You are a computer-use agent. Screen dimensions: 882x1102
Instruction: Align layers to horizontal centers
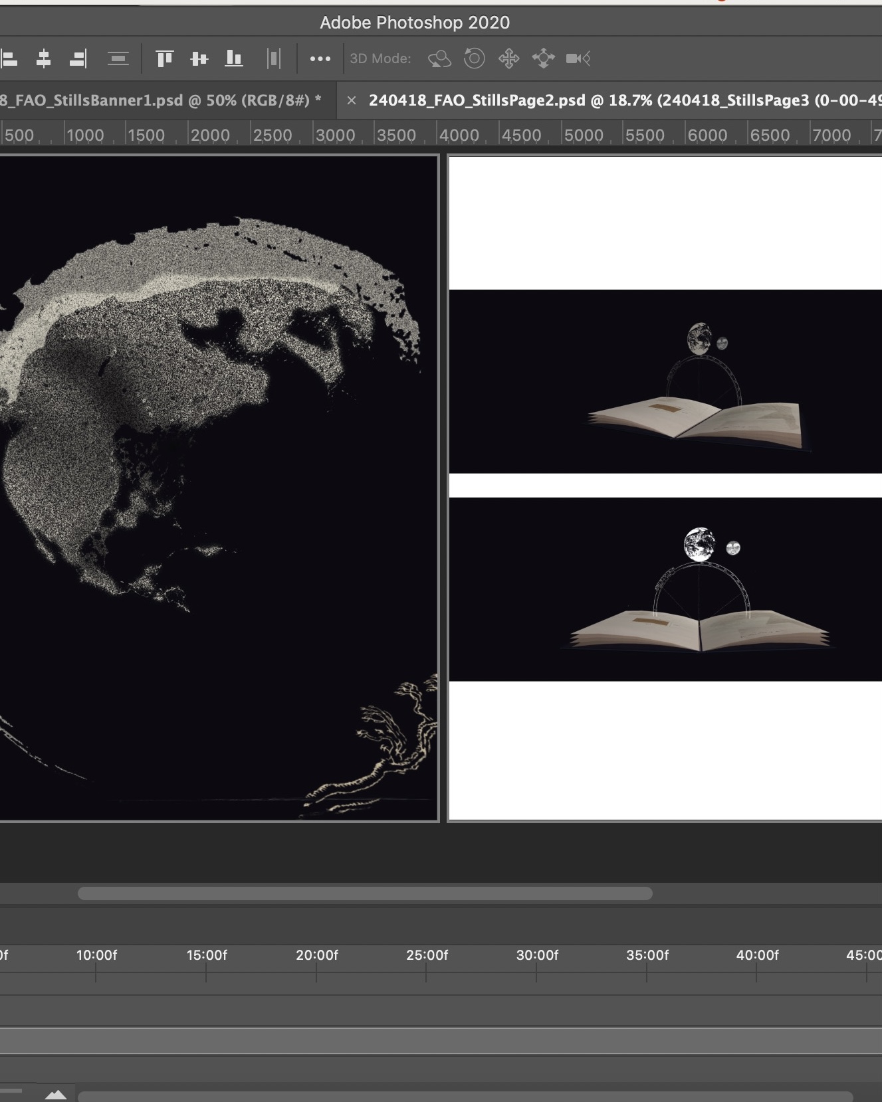click(x=43, y=58)
